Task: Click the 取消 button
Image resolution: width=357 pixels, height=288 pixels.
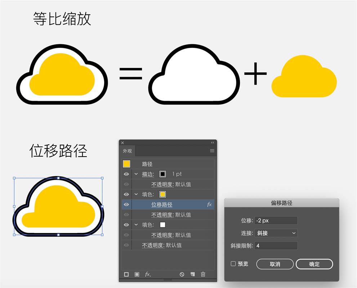Action: coord(275,264)
